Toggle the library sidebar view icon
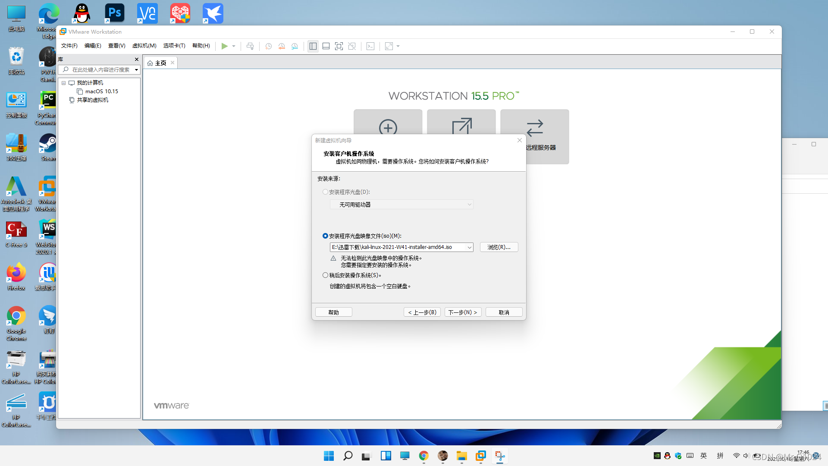The image size is (828, 466). (x=313, y=46)
